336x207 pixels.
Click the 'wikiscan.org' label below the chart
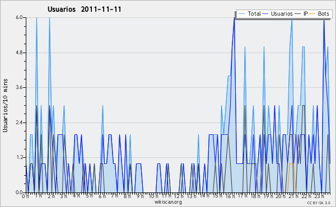click(168, 202)
